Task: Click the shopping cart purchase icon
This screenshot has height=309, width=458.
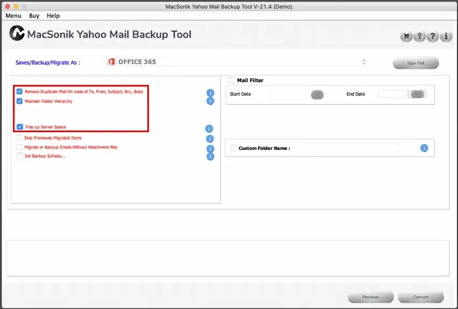Action: [406, 37]
